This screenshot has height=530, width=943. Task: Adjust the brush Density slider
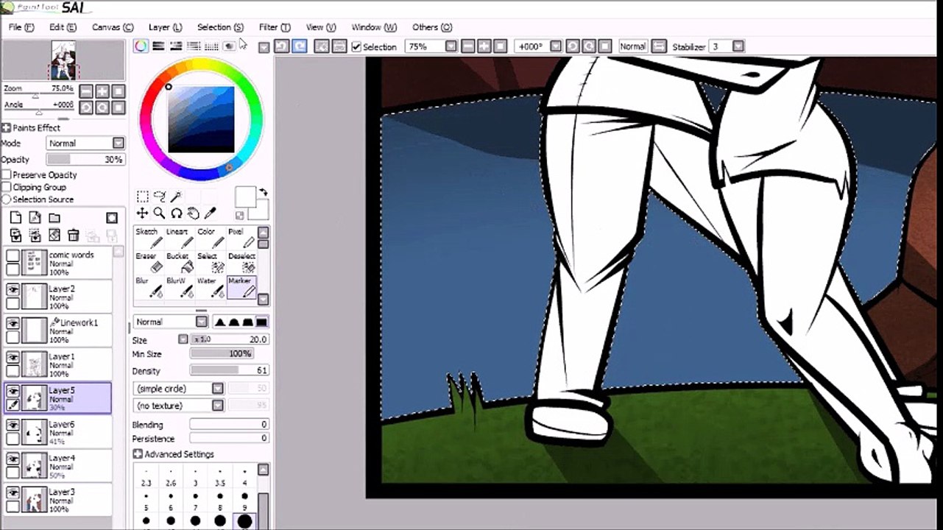click(x=230, y=371)
